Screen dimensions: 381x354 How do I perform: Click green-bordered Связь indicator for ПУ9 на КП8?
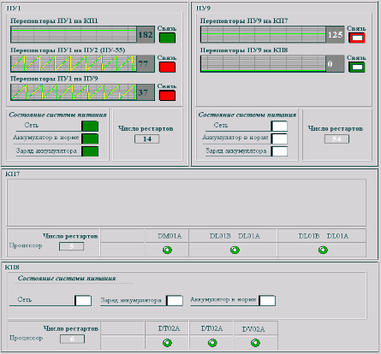click(x=357, y=68)
